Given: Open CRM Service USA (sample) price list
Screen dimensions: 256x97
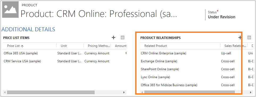Looking at the screenshot, I should click(x=22, y=61).
